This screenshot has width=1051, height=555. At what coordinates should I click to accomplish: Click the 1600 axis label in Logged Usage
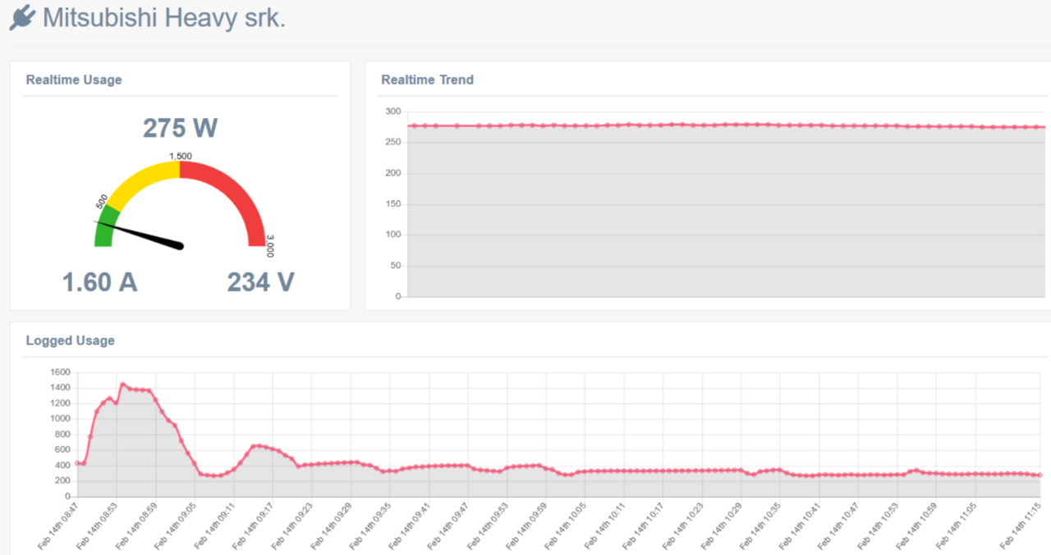coord(61,372)
